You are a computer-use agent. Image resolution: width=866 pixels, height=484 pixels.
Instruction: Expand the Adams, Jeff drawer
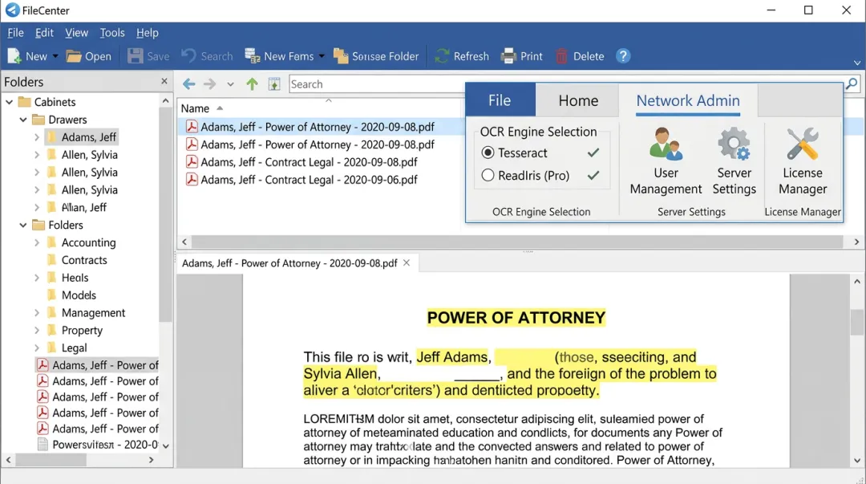(x=36, y=136)
